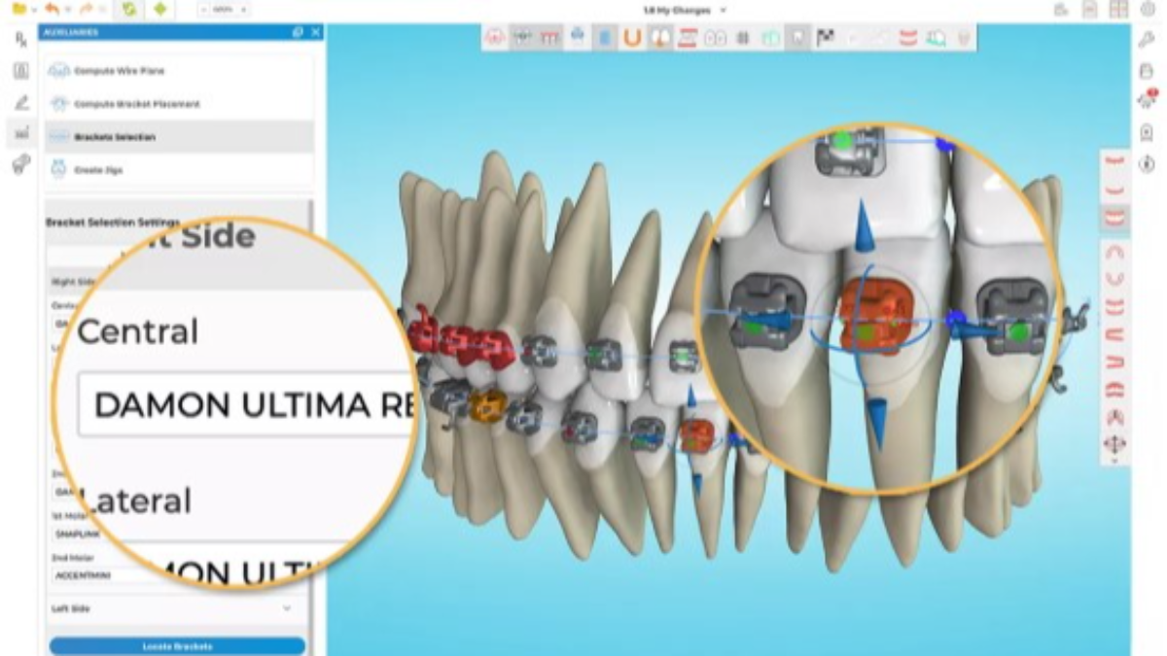Click the orange U-shaped arch icon
The image size is (1167, 656).
coord(632,38)
